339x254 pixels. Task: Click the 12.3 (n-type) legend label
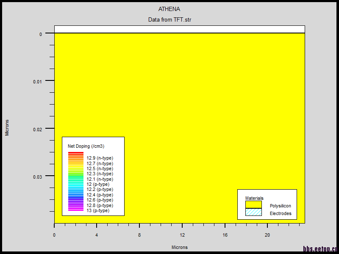pos(100,174)
